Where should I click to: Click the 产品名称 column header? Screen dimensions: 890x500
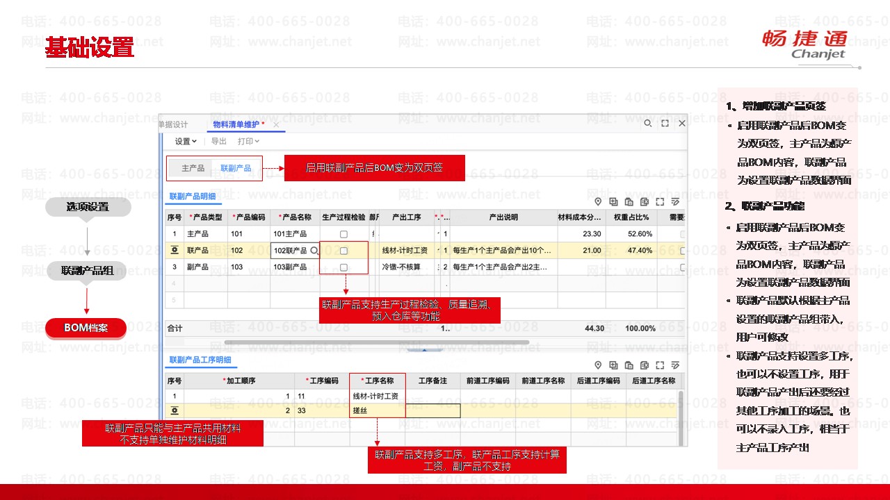coord(295,217)
